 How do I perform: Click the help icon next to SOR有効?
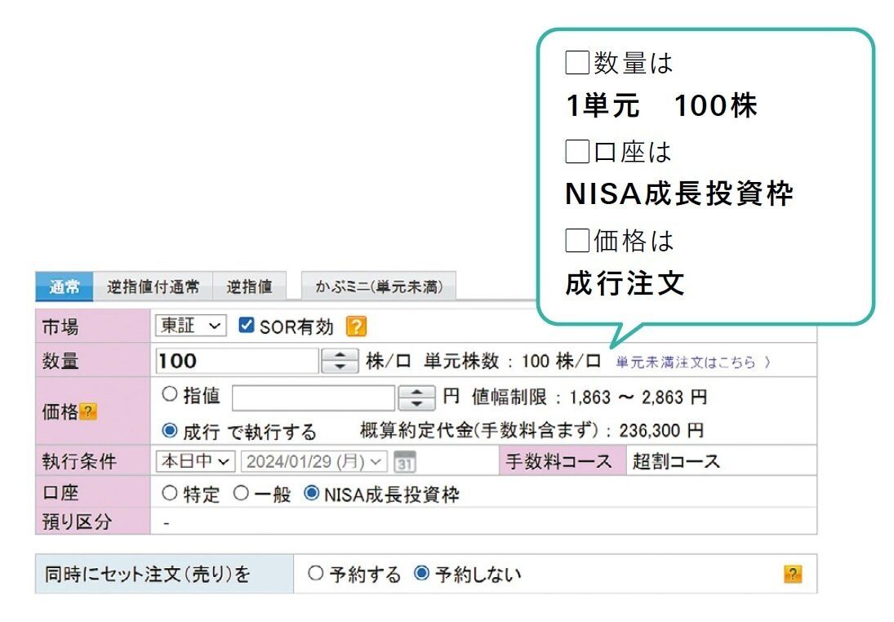click(x=356, y=327)
